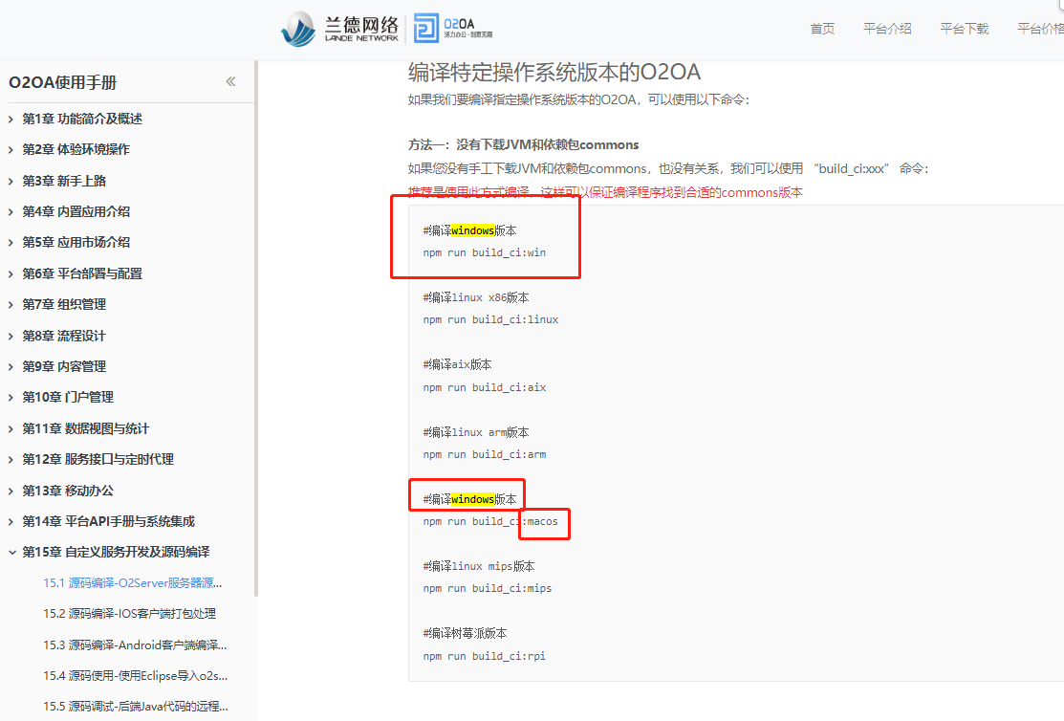Viewport: 1064px width, 721px height.
Task: Click the O2OA使用手册 sidebar title
Action: tap(62, 82)
